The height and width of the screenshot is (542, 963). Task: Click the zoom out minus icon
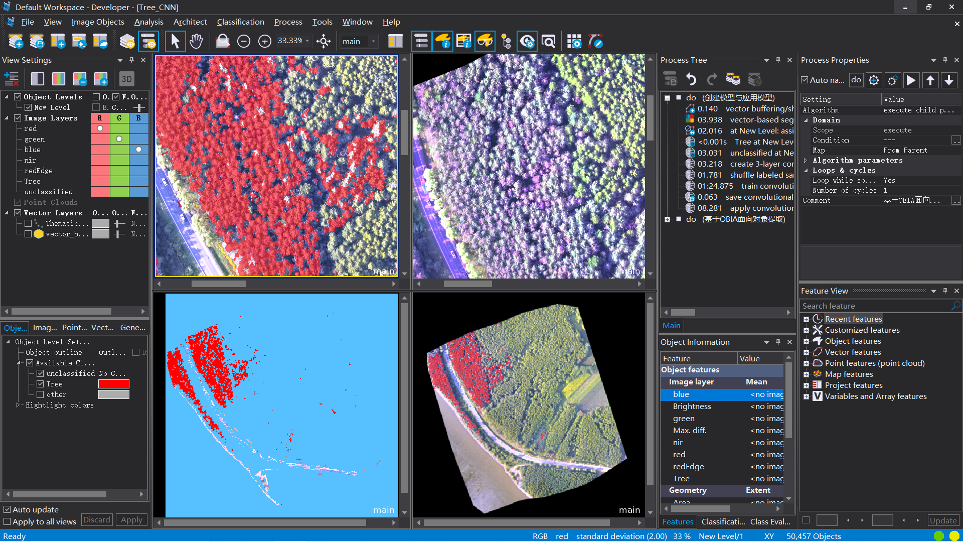[244, 41]
